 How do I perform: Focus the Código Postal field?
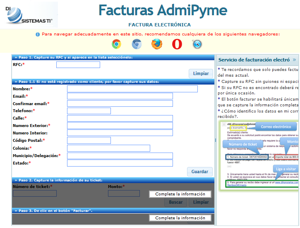pos(89,140)
